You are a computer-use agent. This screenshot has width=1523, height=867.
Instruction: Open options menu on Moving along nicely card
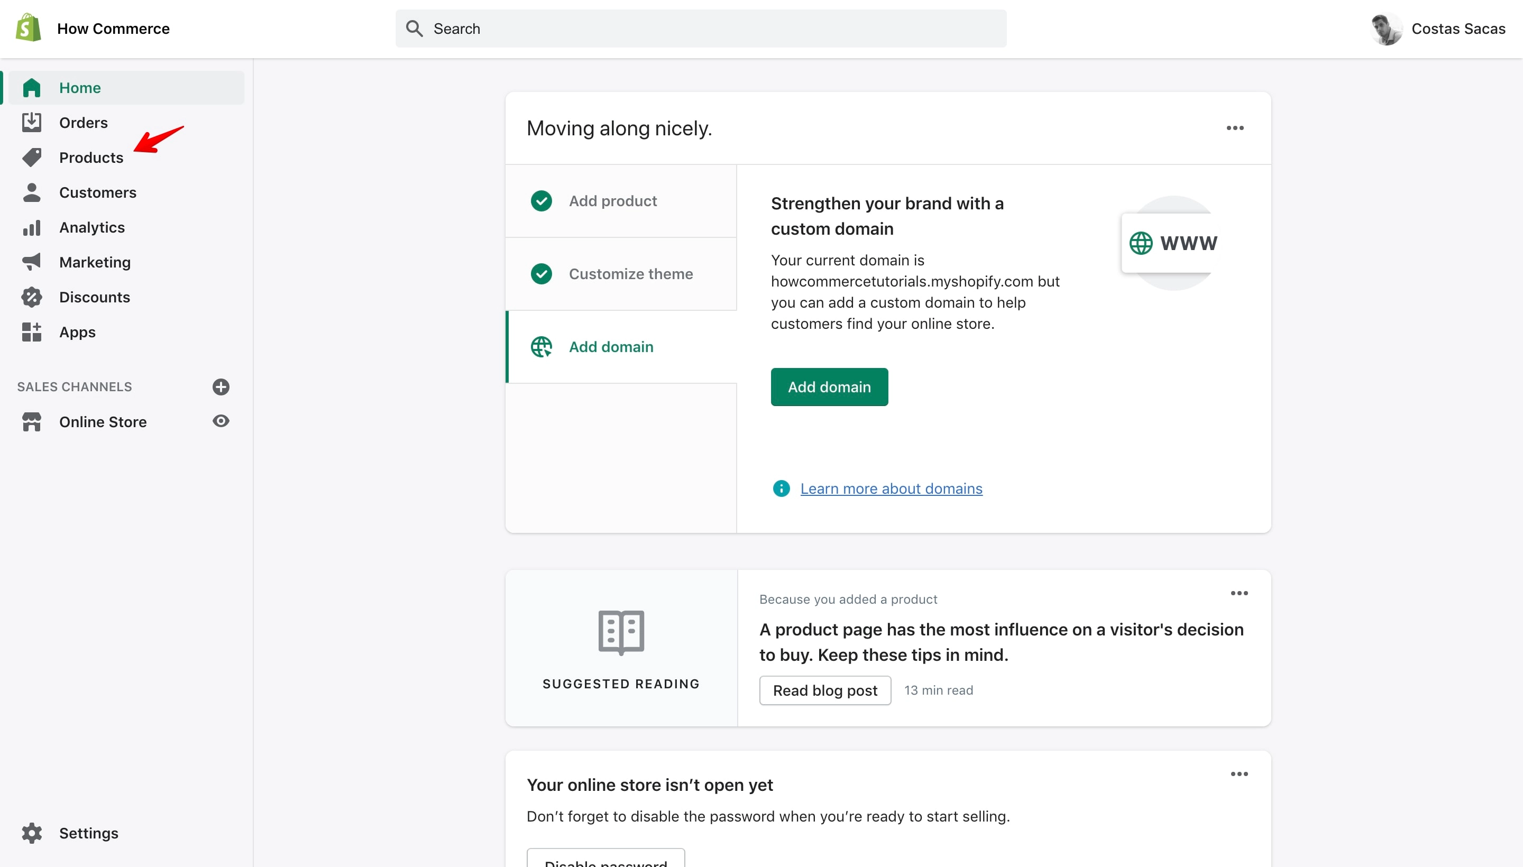[x=1235, y=128]
